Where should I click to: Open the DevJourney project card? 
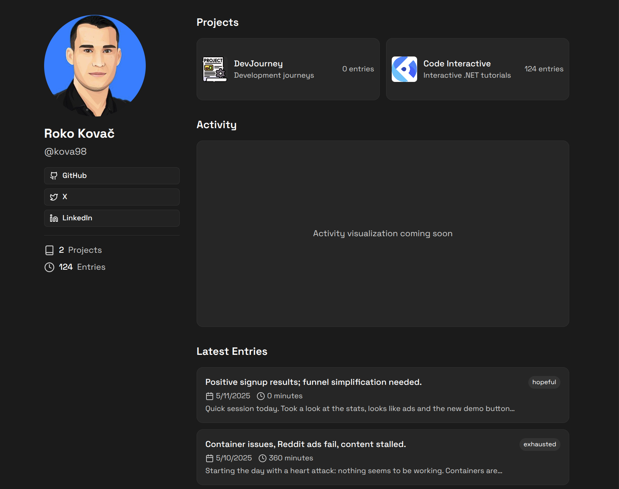pos(288,69)
